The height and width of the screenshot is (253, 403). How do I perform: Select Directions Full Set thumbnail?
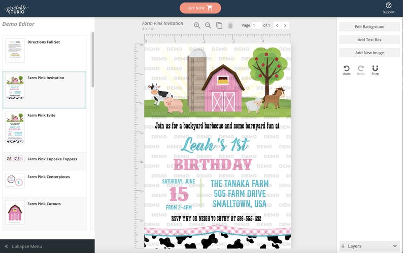pos(15,50)
